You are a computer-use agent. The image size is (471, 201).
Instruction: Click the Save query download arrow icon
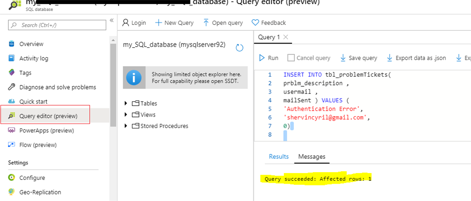click(x=343, y=58)
